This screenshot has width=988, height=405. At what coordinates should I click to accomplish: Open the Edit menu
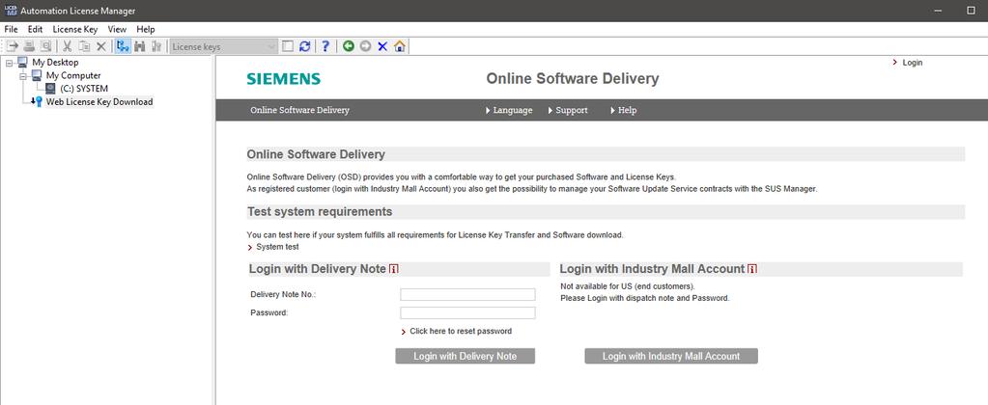[x=36, y=29]
